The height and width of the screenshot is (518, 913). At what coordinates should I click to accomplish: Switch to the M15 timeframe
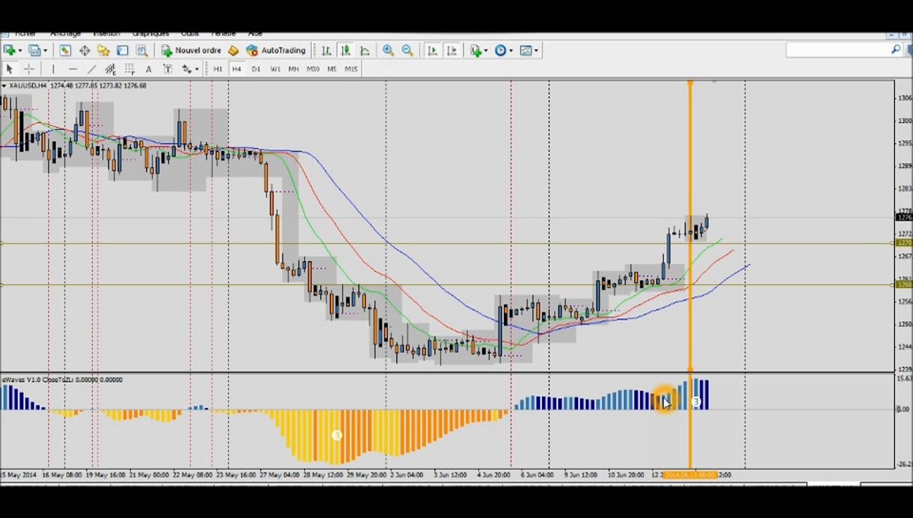[x=351, y=69]
